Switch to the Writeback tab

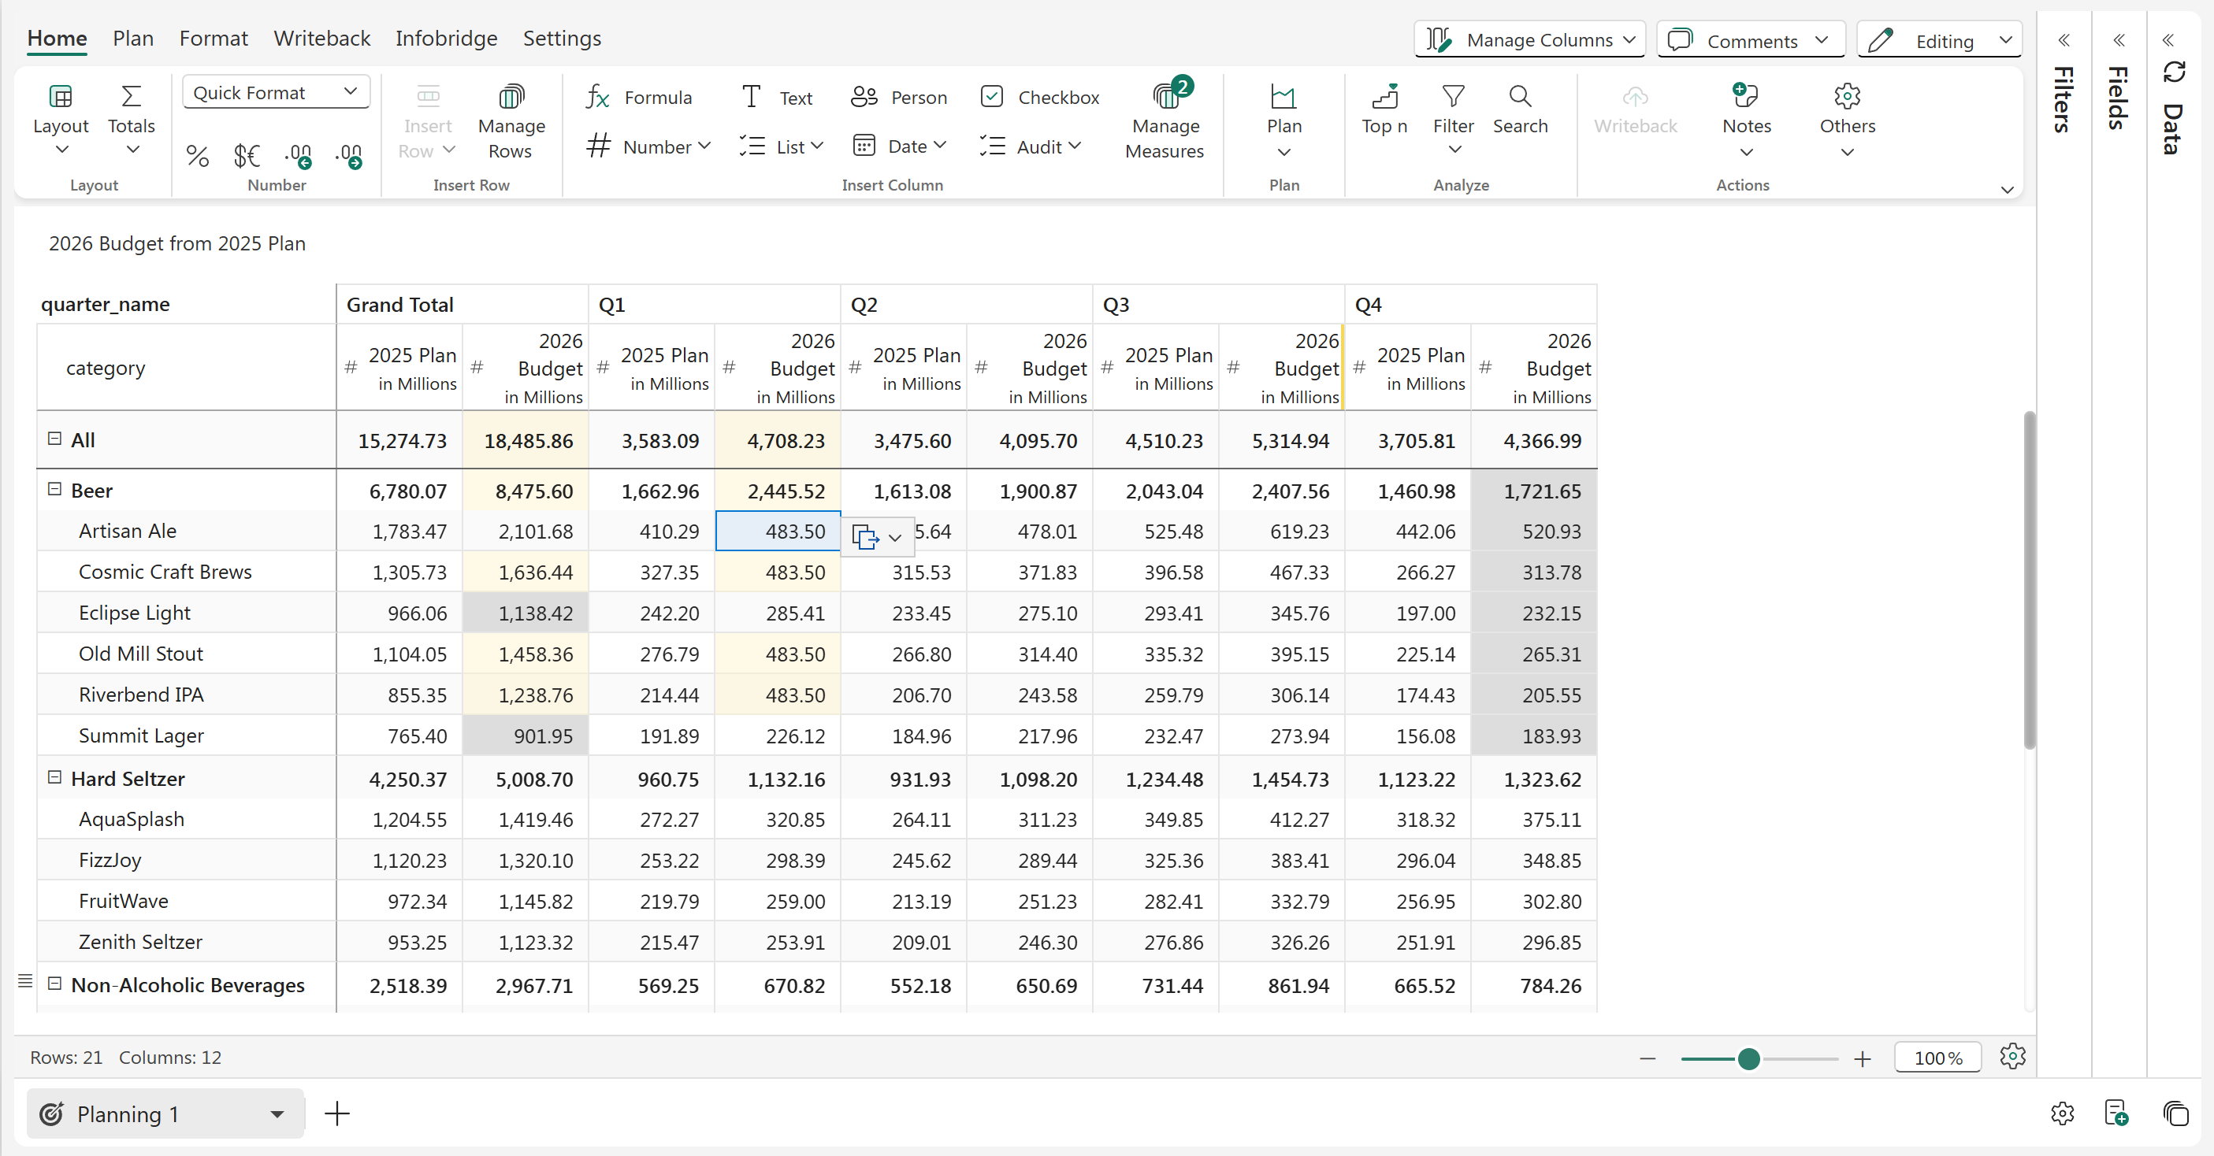click(321, 39)
